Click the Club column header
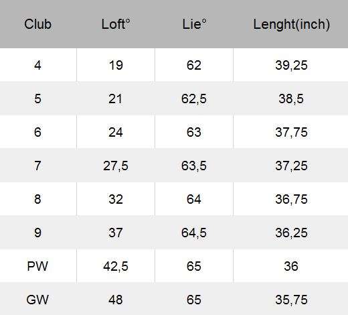 tap(37, 24)
